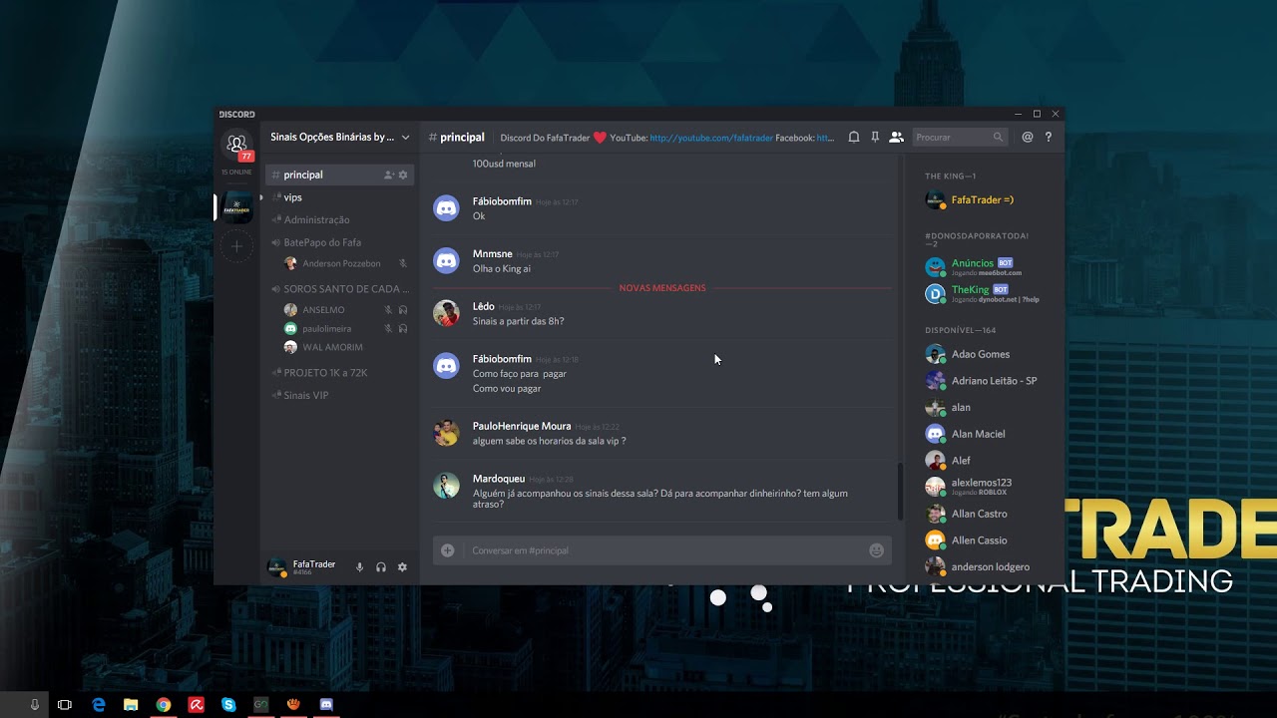Select the FafaTrader server icon

236,206
